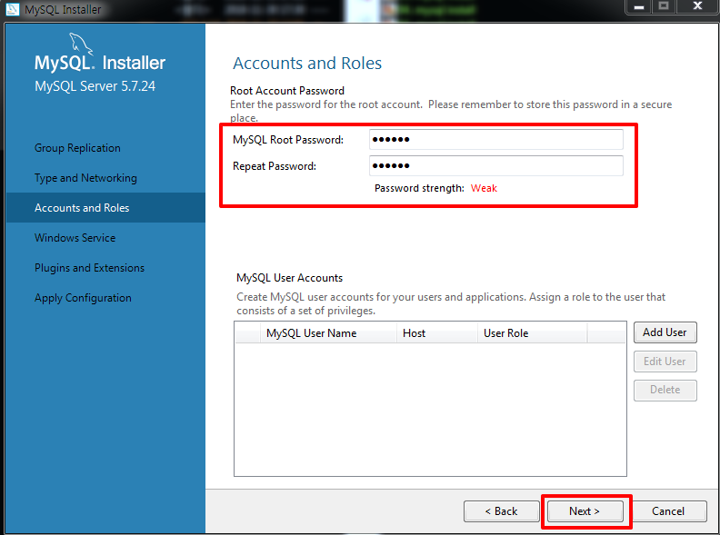Jump to Apply Configuration step
Viewport: 720px width, 535px height.
tap(83, 298)
